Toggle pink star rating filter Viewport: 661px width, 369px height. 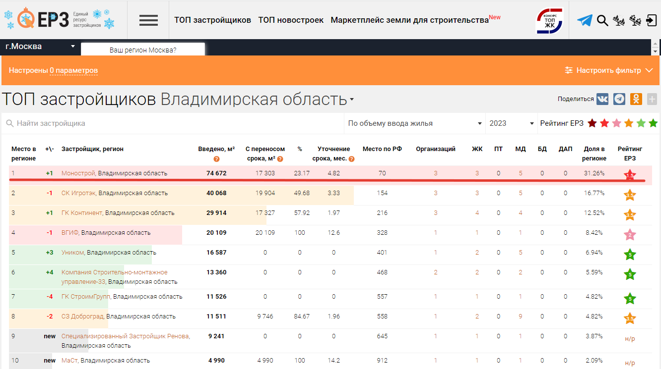coord(616,123)
